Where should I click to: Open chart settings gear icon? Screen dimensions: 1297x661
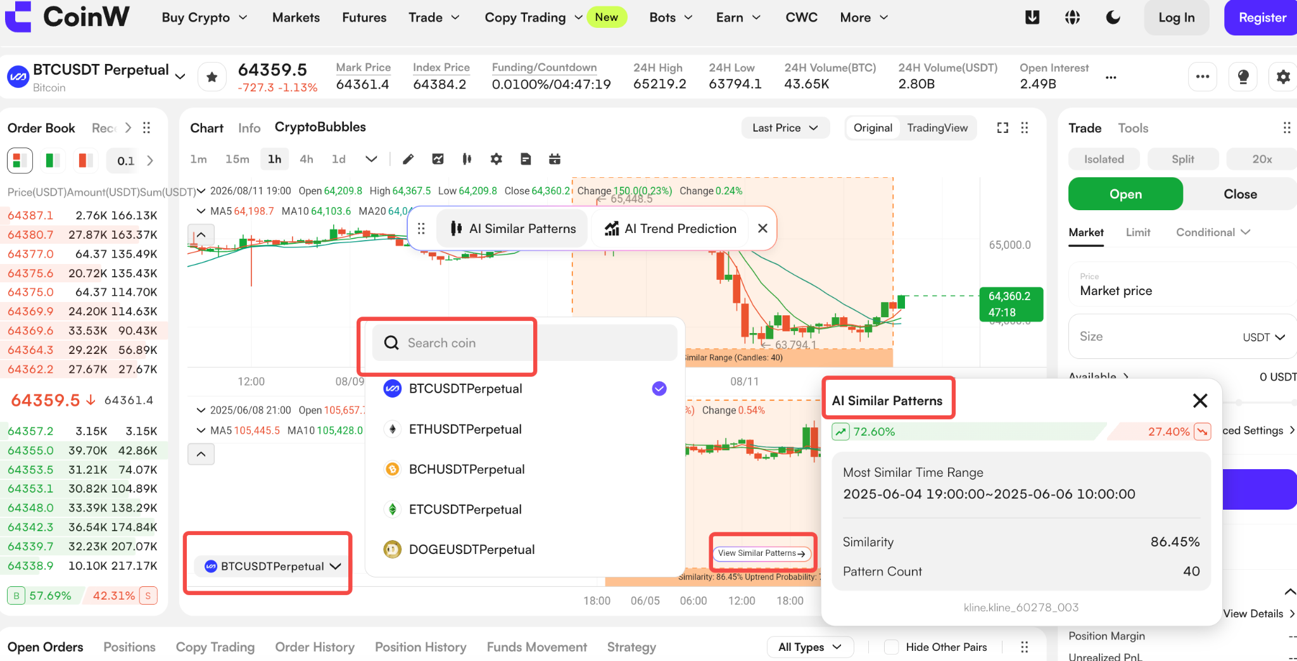tap(496, 159)
